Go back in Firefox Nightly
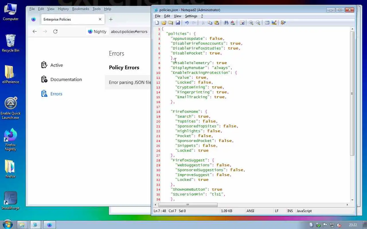367x229 pixels. 35,31
